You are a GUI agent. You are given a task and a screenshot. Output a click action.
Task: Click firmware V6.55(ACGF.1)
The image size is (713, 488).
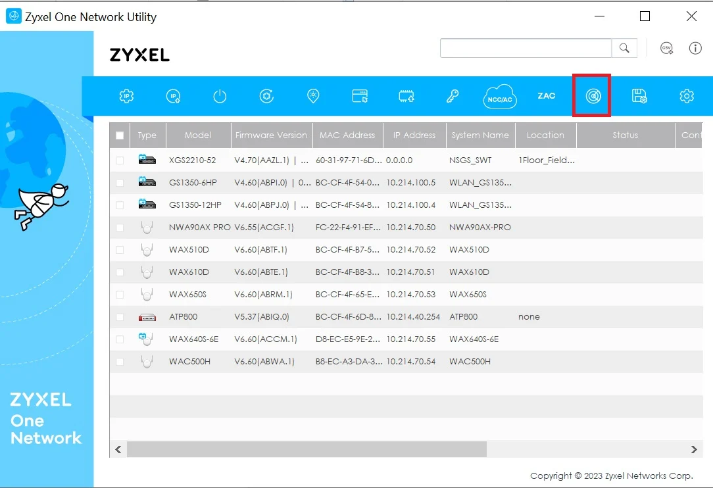[x=264, y=227]
